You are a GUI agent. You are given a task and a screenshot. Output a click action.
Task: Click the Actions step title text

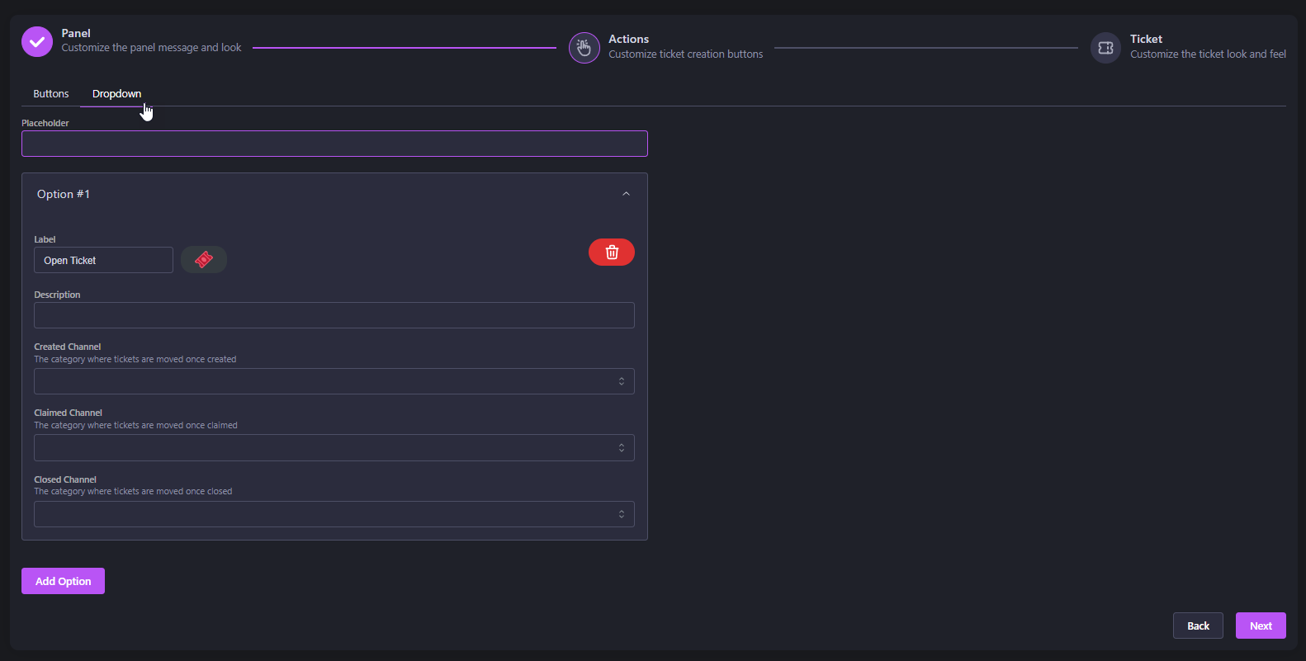[628, 39]
